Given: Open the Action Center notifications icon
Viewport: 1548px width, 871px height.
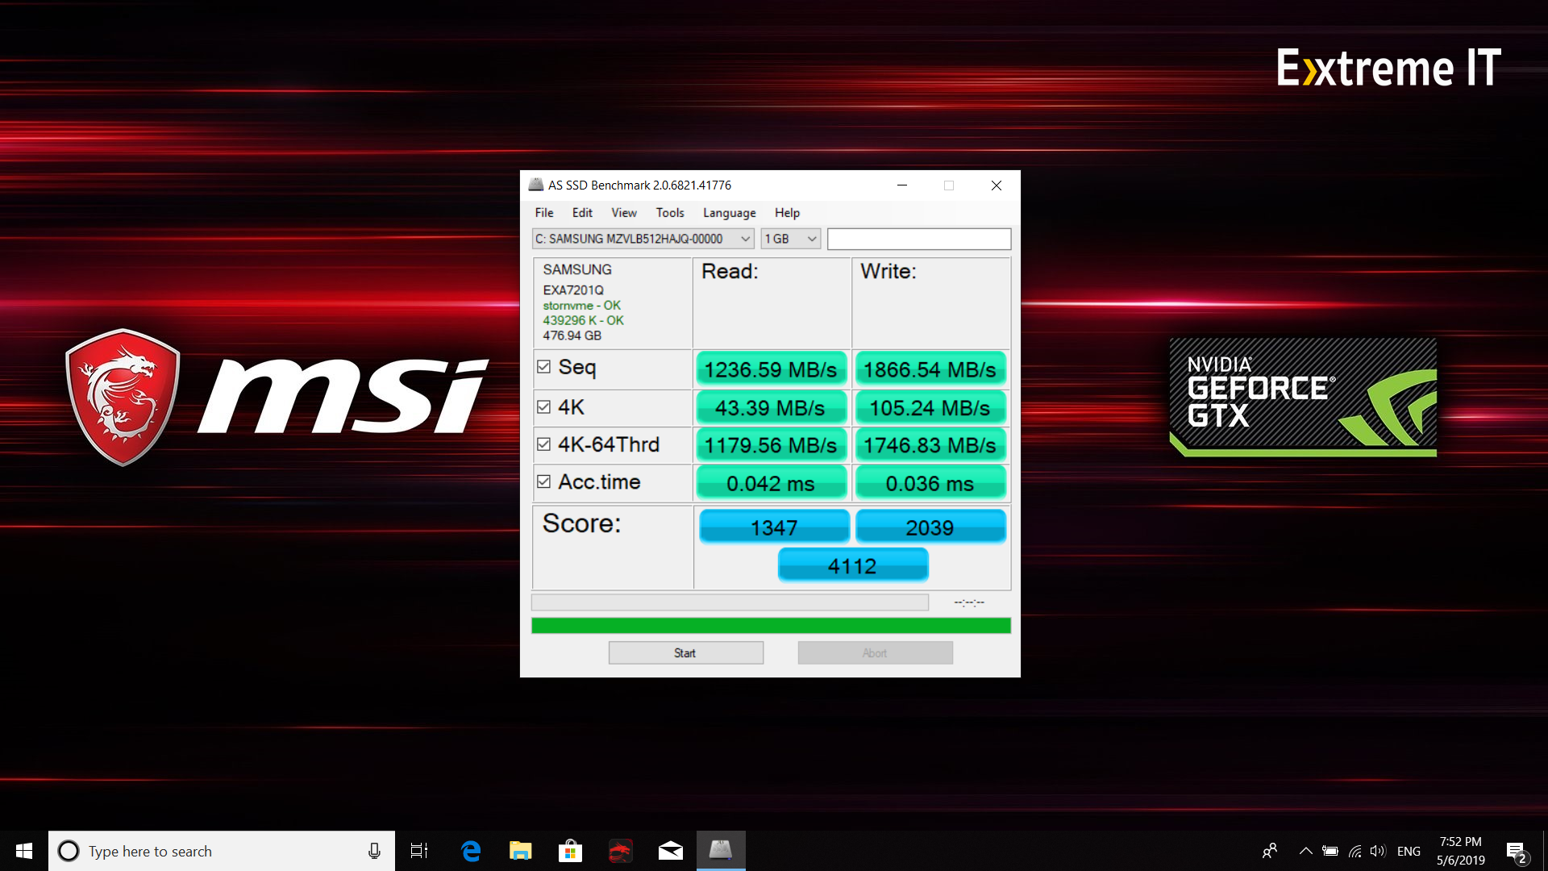Looking at the screenshot, I should click(x=1517, y=851).
